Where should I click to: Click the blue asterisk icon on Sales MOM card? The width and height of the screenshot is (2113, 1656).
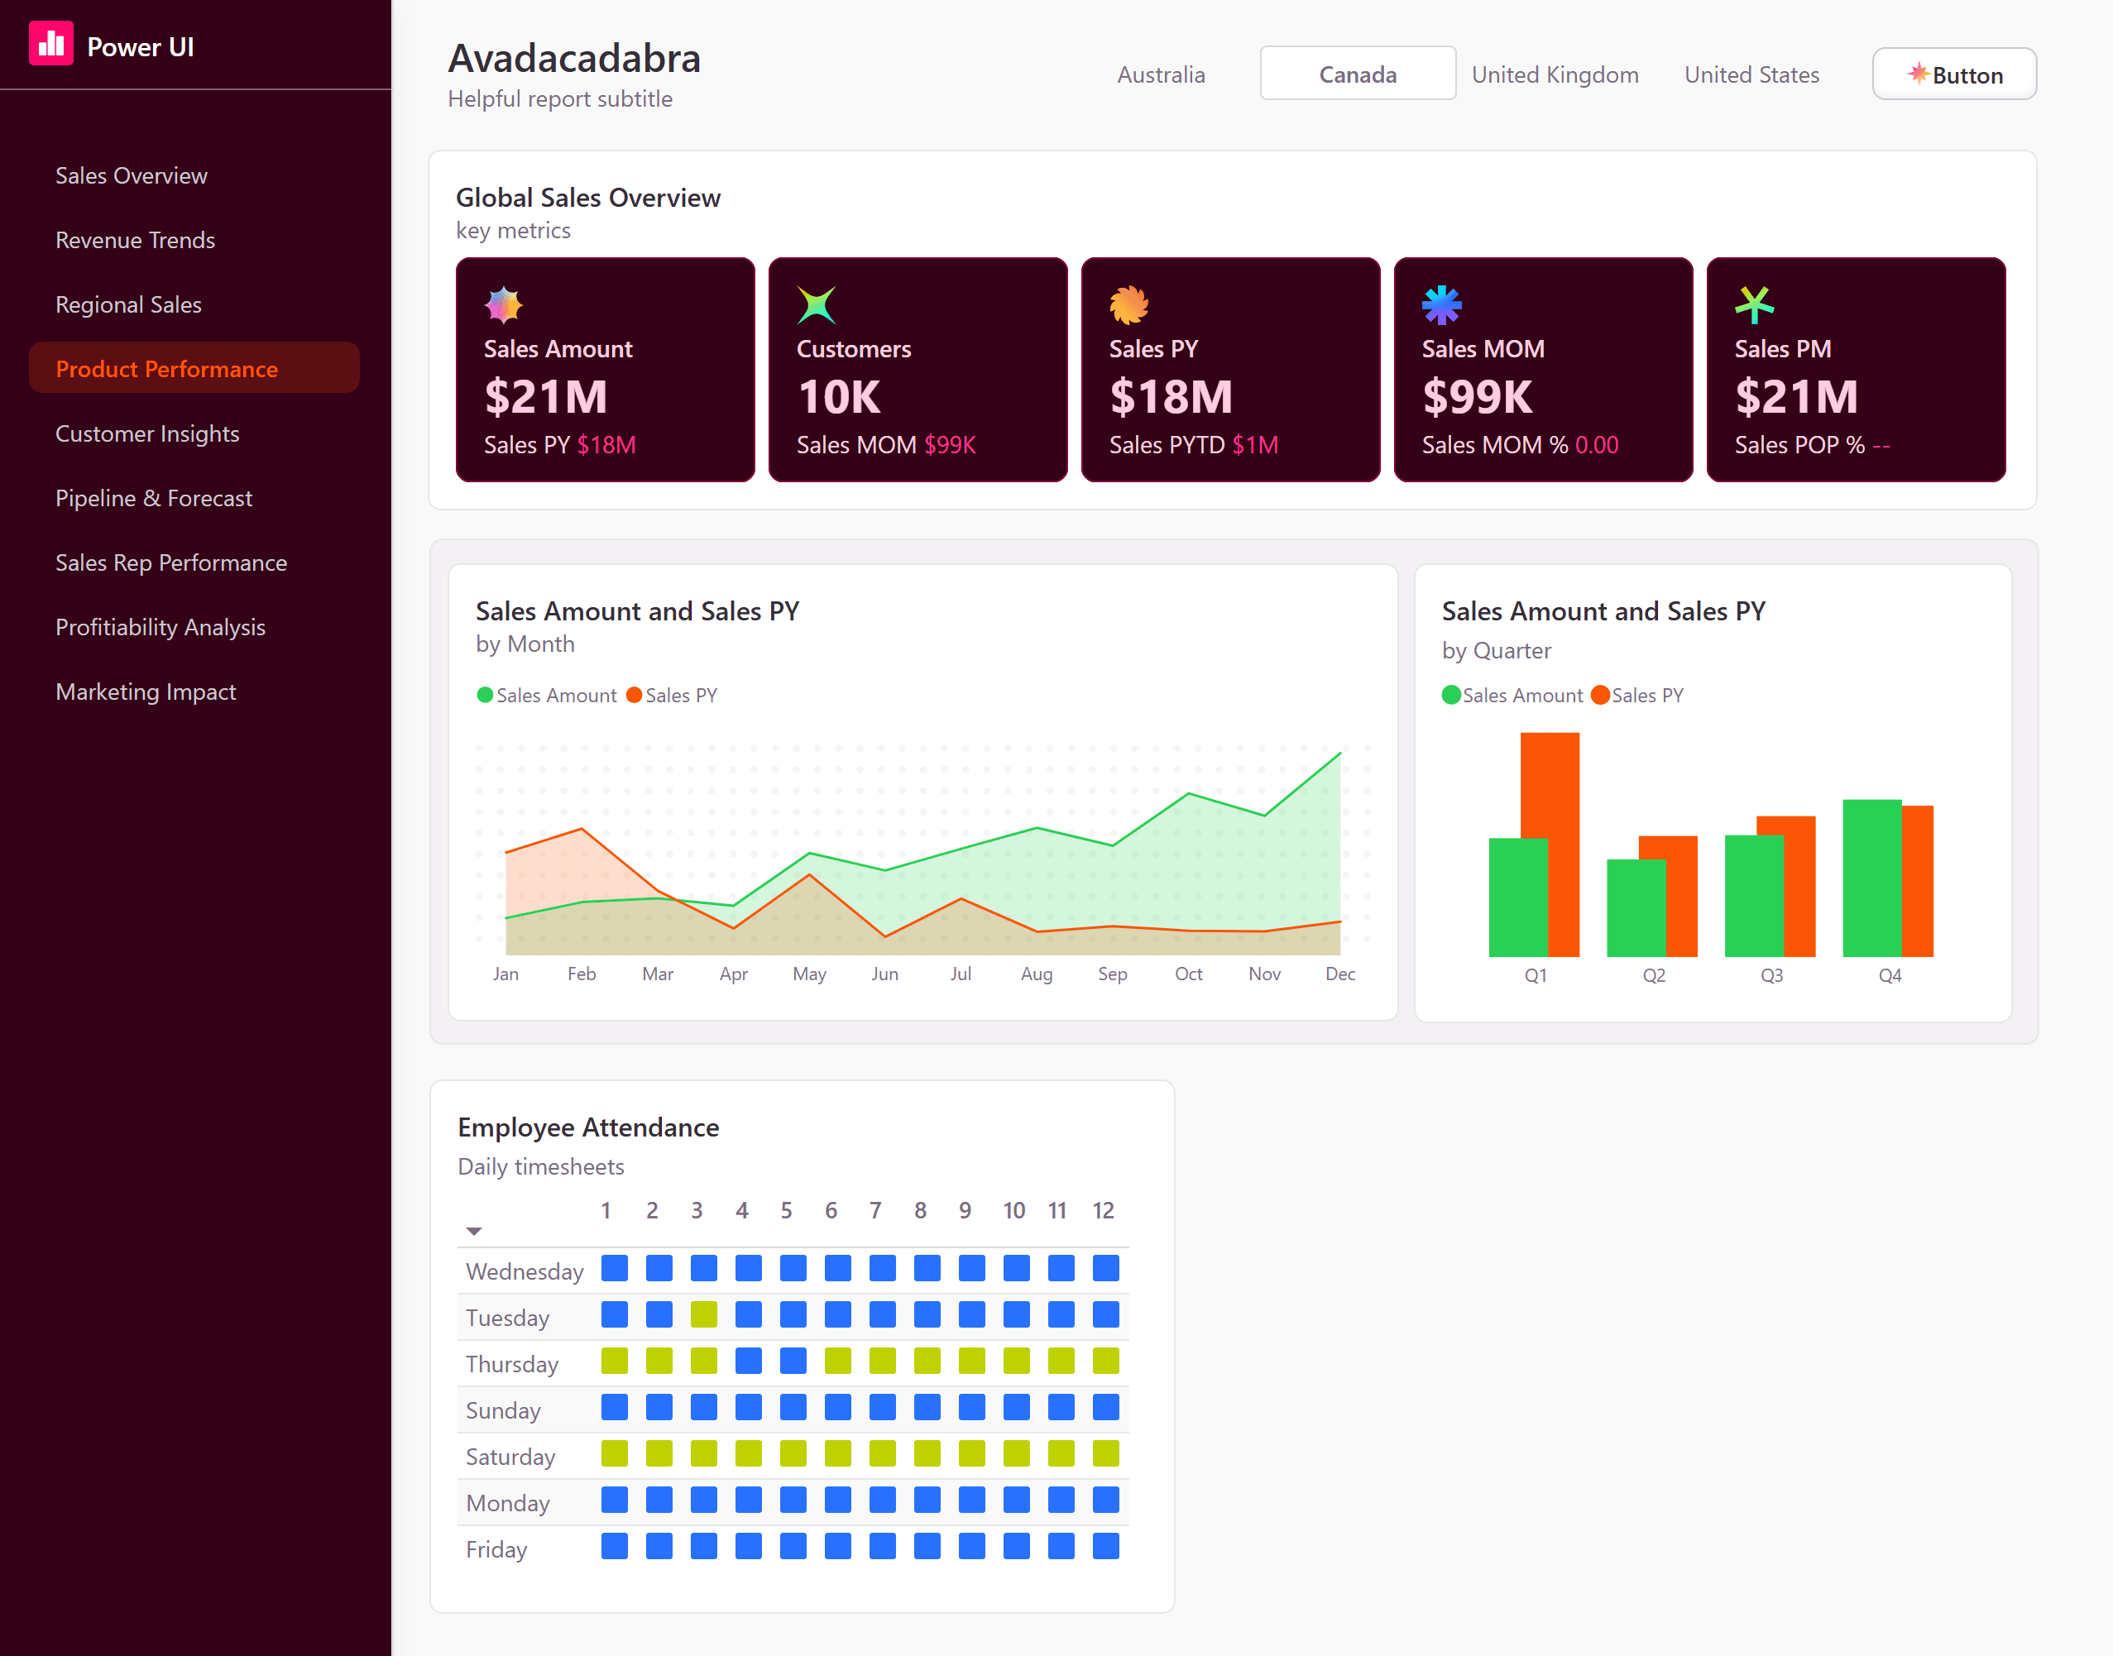pos(1441,304)
